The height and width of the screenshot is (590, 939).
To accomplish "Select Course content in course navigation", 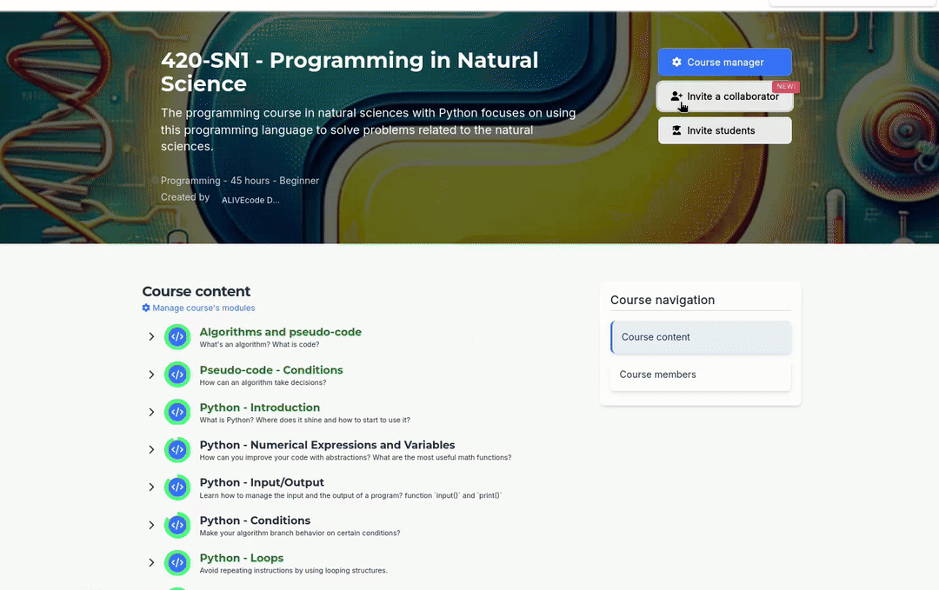I will pyautogui.click(x=701, y=337).
